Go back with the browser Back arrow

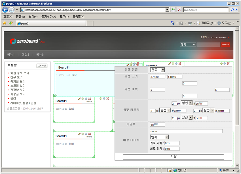point(5,10)
